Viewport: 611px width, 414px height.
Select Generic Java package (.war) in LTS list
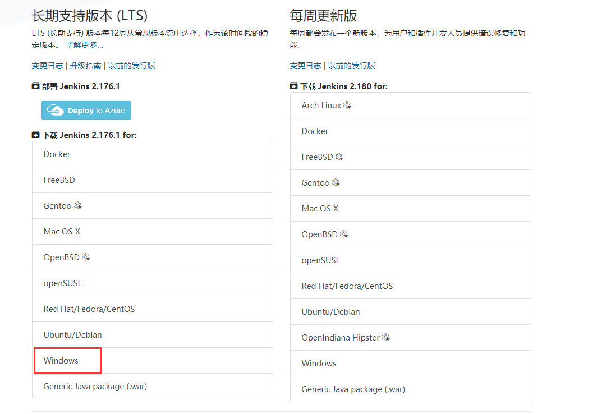pyautogui.click(x=153, y=387)
